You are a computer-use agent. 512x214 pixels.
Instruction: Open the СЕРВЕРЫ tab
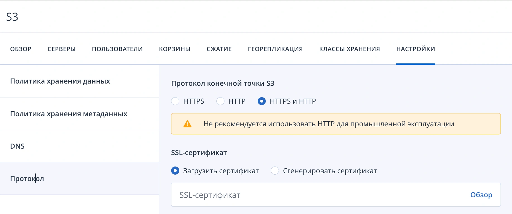coord(62,49)
